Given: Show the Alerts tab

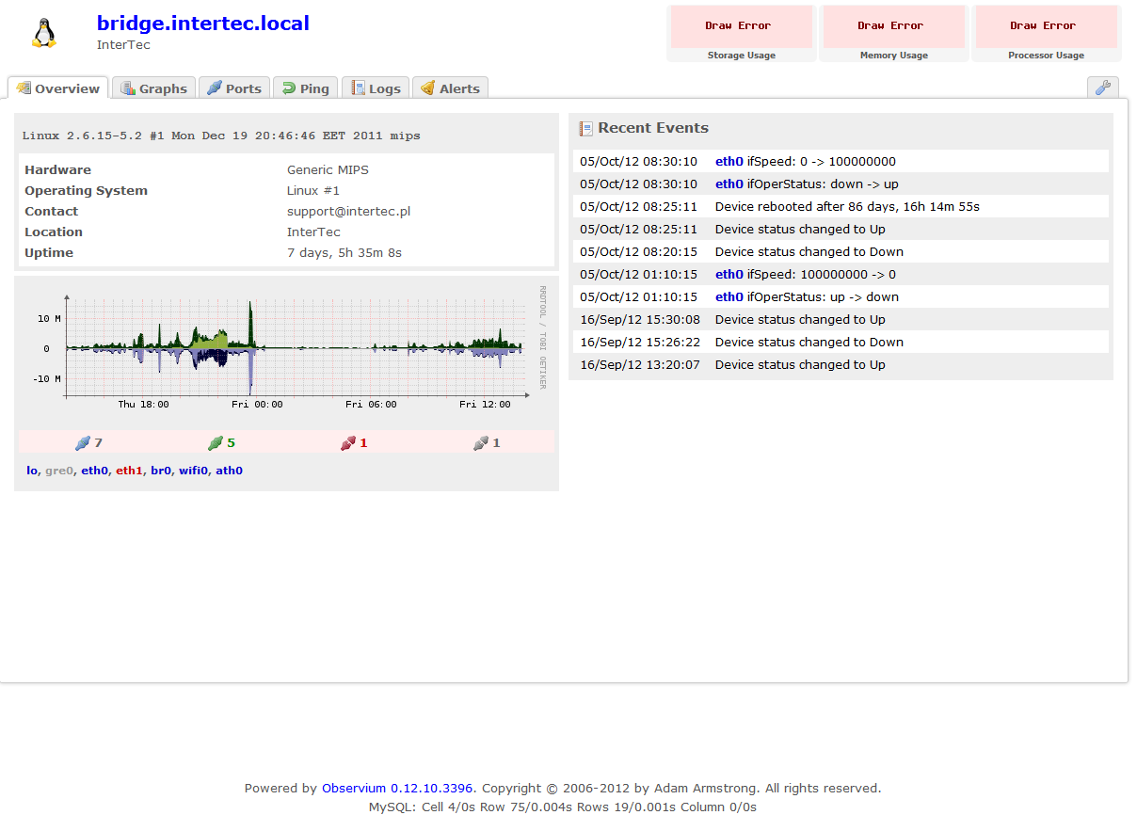Looking at the screenshot, I should point(450,88).
